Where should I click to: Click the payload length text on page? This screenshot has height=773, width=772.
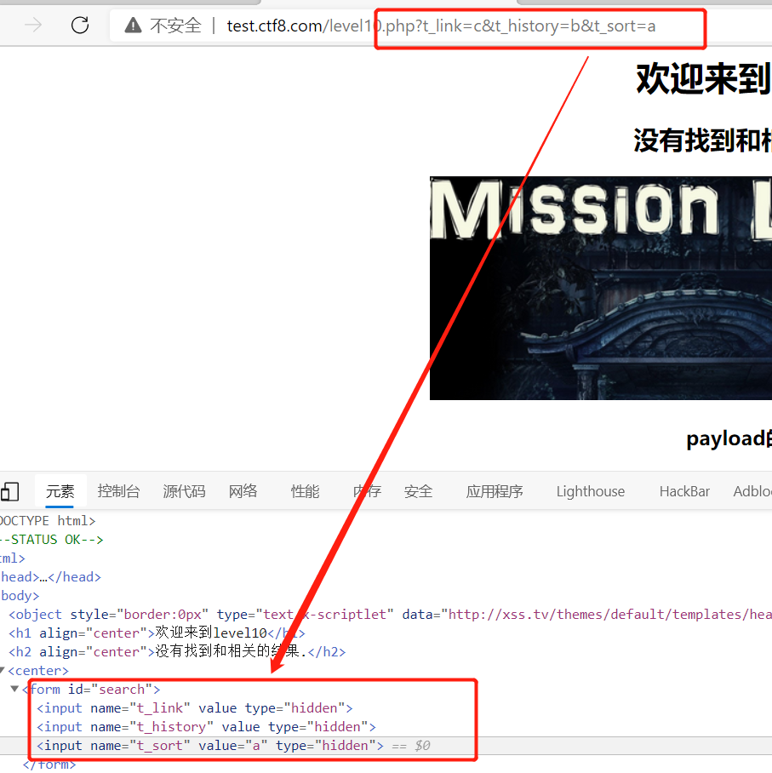729,438
